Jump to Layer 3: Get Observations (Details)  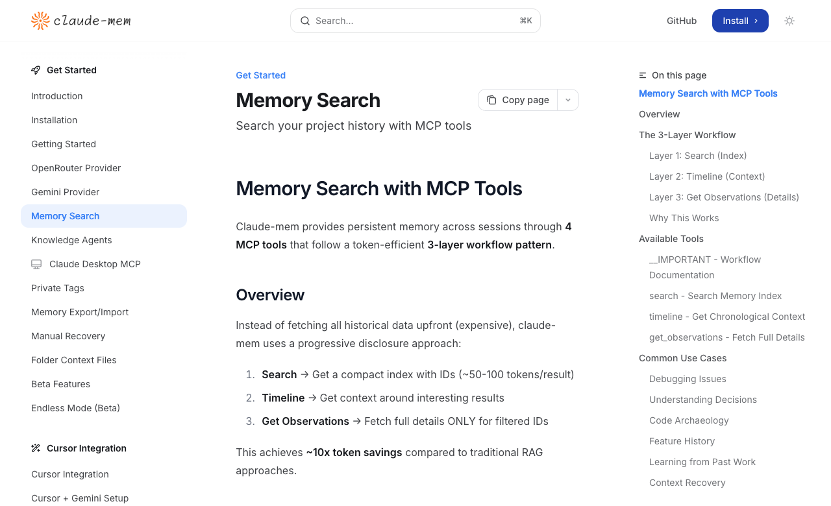724,197
